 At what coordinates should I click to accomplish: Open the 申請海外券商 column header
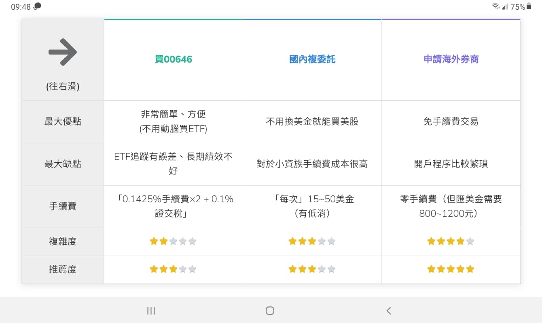tap(451, 59)
